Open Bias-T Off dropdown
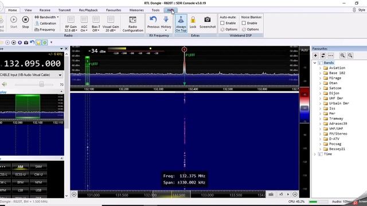Image resolution: width=367 pixels, height=206 pixels. coord(96,24)
